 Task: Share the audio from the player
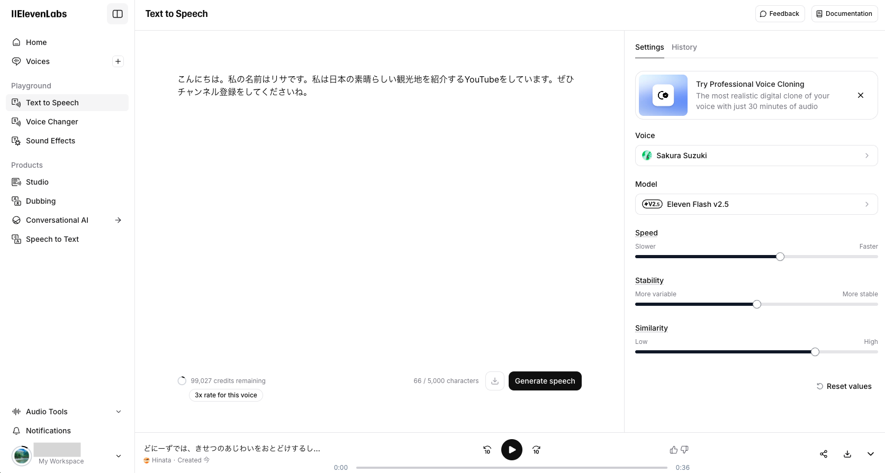pos(824,454)
